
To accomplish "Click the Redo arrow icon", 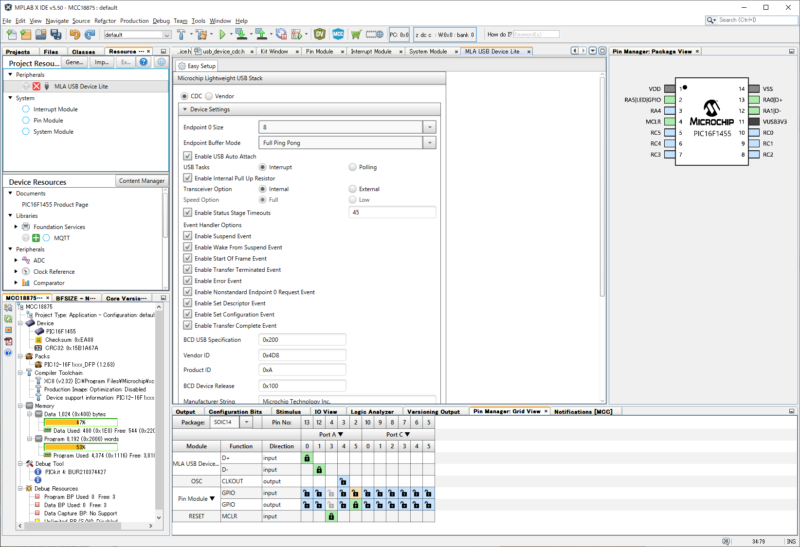I will [x=90, y=35].
